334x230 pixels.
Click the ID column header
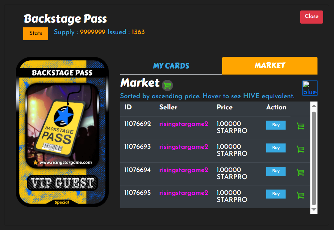coord(128,107)
